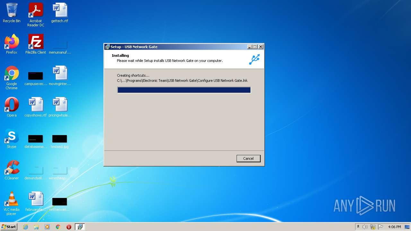This screenshot has width=411, height=231.
Task: Launch Internet Explorer from taskbar
Action: (26, 227)
